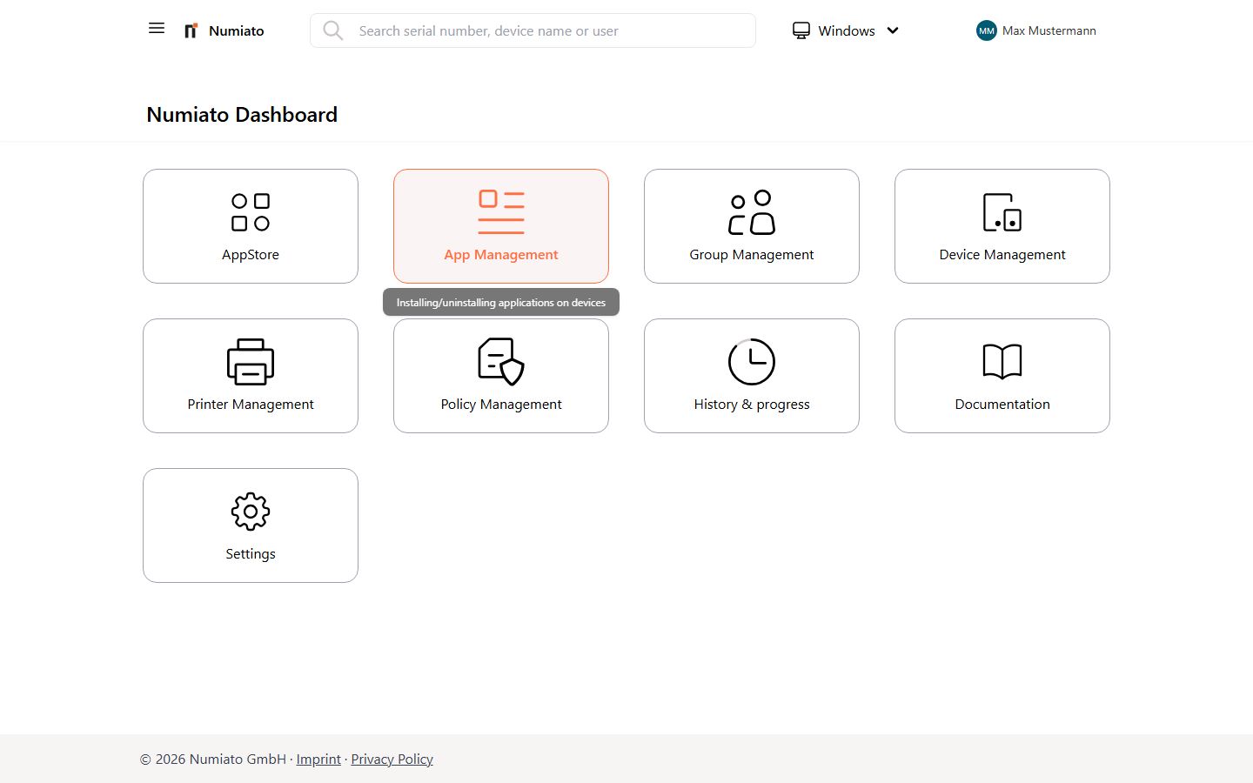The image size is (1253, 783).
Task: Open the AppStore tile icon
Action: coord(250,211)
